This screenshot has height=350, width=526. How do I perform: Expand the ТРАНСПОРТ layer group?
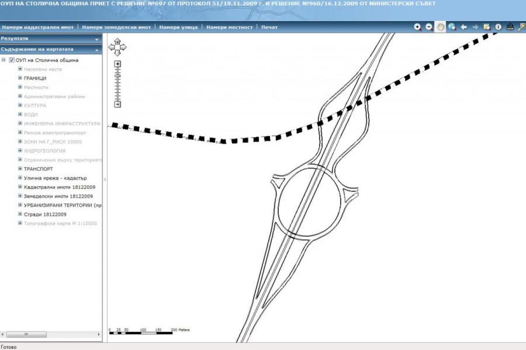20,169
